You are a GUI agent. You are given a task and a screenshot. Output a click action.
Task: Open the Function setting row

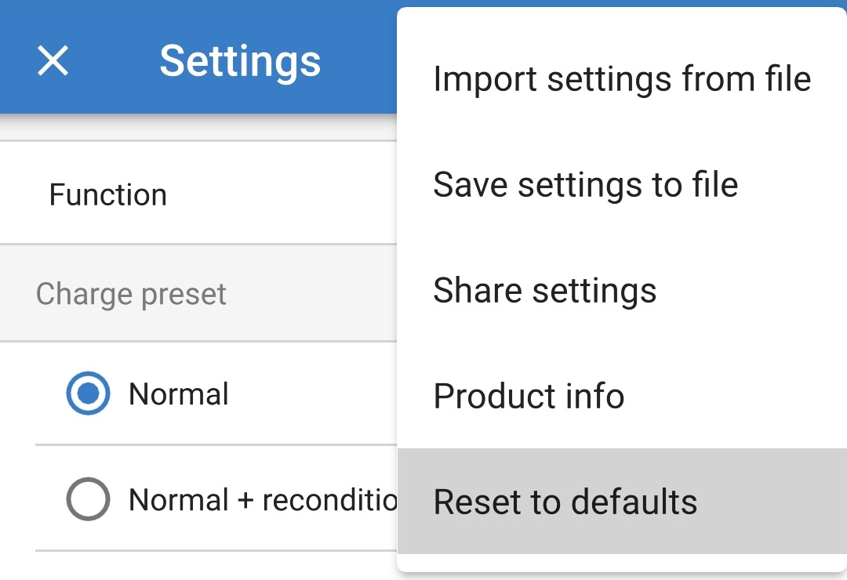click(x=108, y=194)
